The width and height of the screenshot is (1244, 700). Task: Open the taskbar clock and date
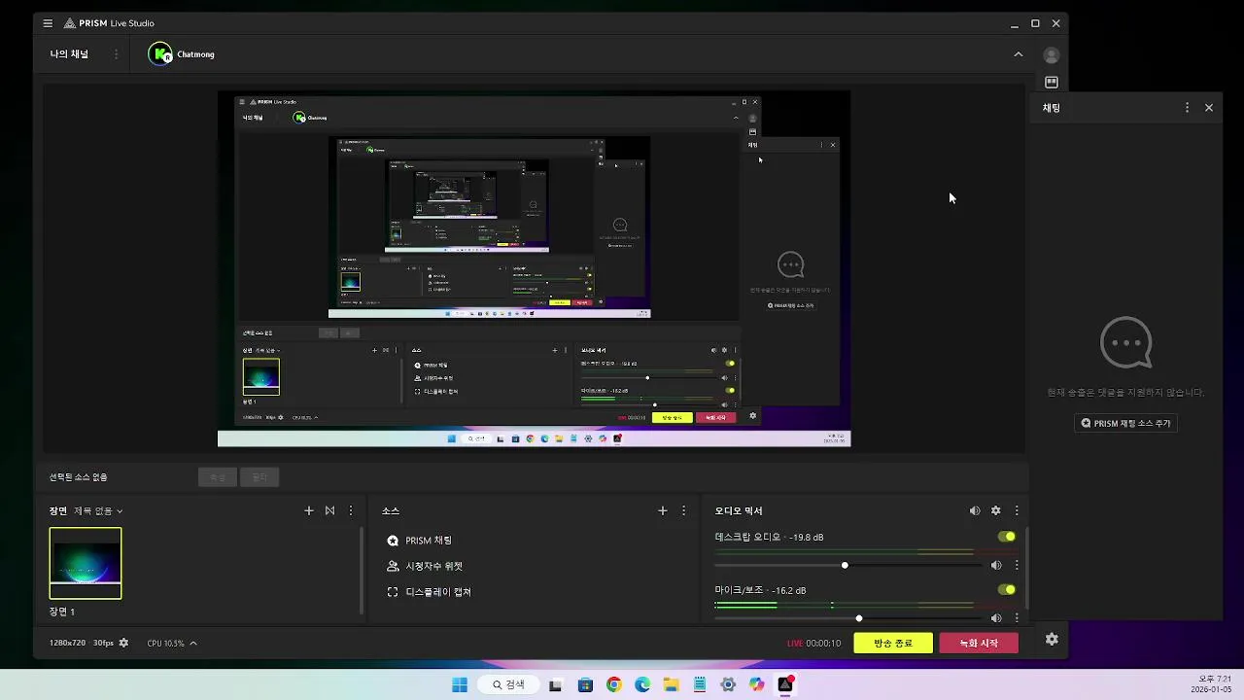tap(1212, 683)
